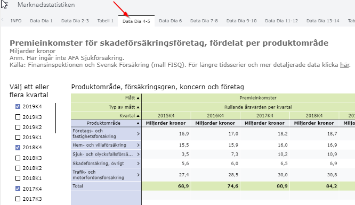Click the Total value 80,9

[283, 186]
